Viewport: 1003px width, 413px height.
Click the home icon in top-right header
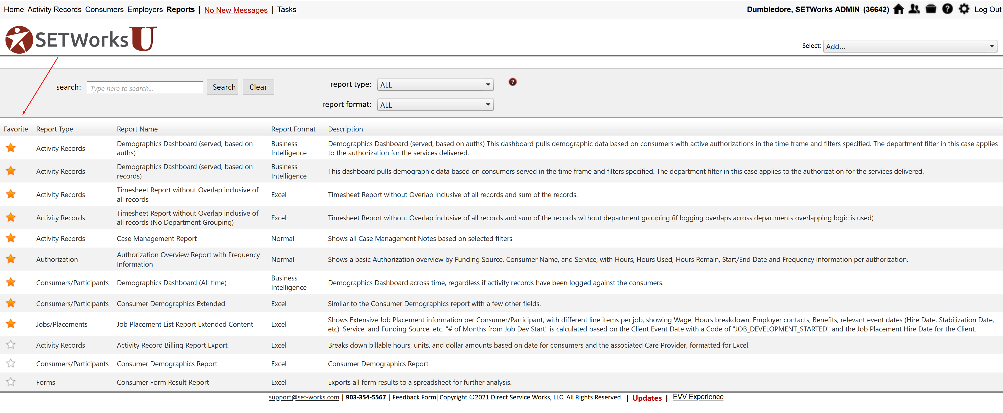898,9
